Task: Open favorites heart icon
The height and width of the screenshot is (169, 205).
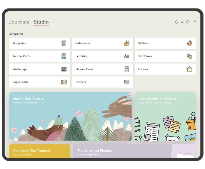Action: click(x=188, y=22)
